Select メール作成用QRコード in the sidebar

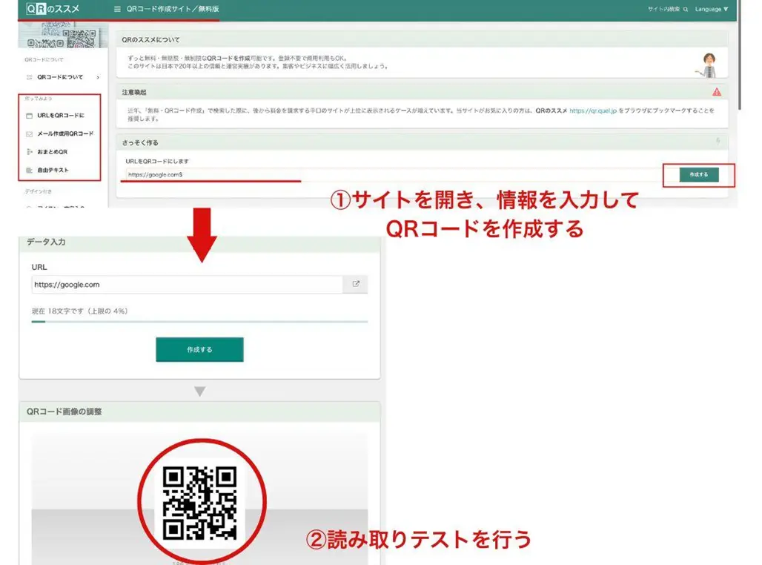tap(65, 133)
